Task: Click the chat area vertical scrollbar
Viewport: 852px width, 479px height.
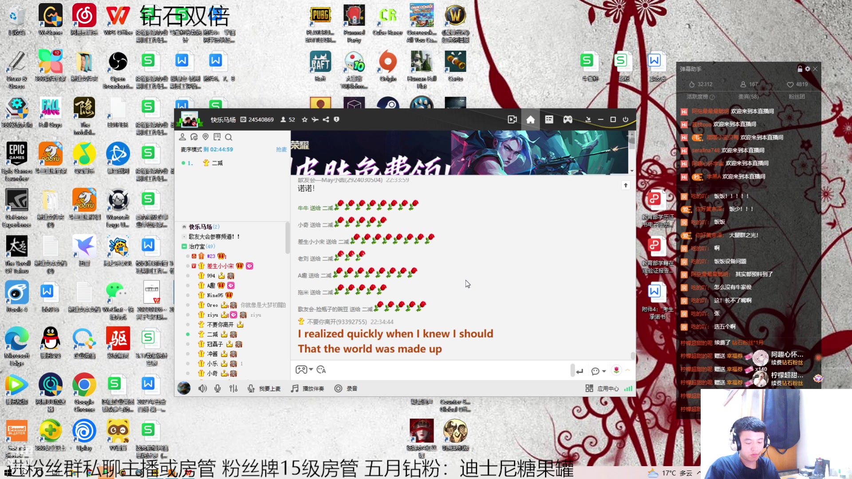Action: 632,356
